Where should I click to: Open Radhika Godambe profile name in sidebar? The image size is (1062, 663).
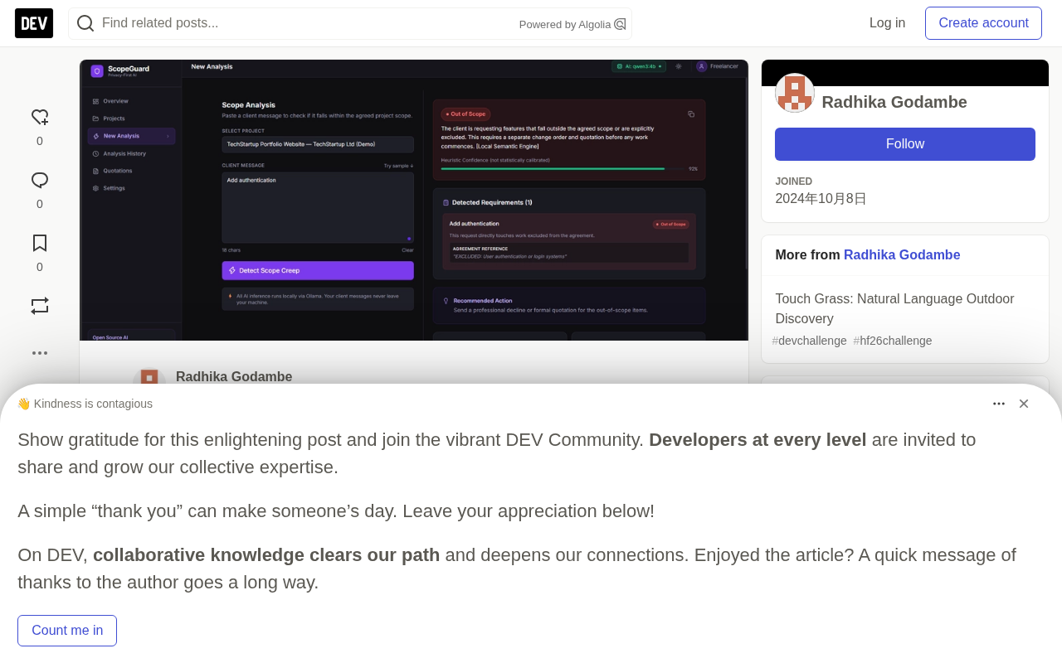coord(894,102)
